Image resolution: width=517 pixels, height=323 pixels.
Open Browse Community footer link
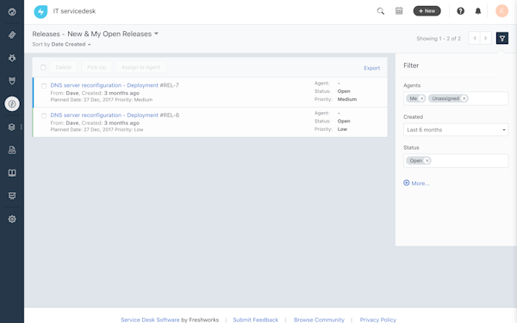tap(319, 320)
